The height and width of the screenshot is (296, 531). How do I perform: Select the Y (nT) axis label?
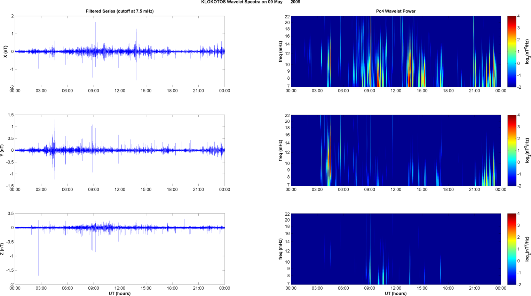click(x=2, y=150)
